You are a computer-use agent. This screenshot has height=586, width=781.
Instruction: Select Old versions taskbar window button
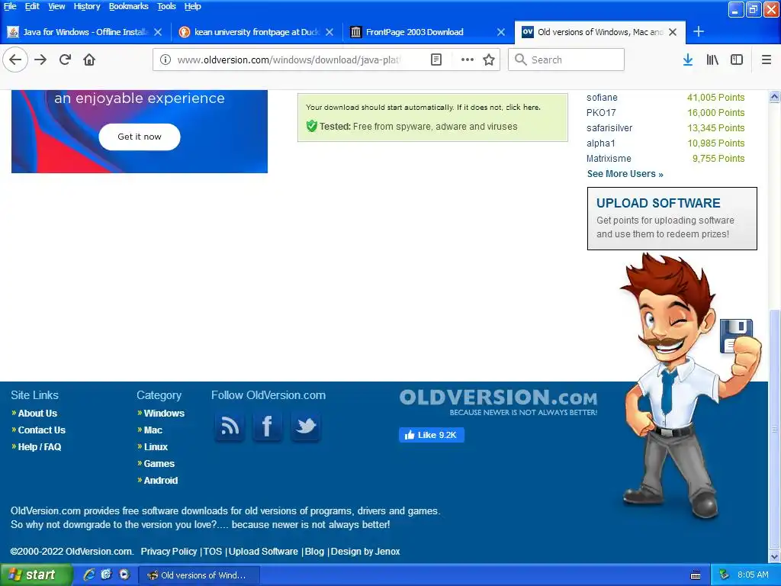(198, 575)
